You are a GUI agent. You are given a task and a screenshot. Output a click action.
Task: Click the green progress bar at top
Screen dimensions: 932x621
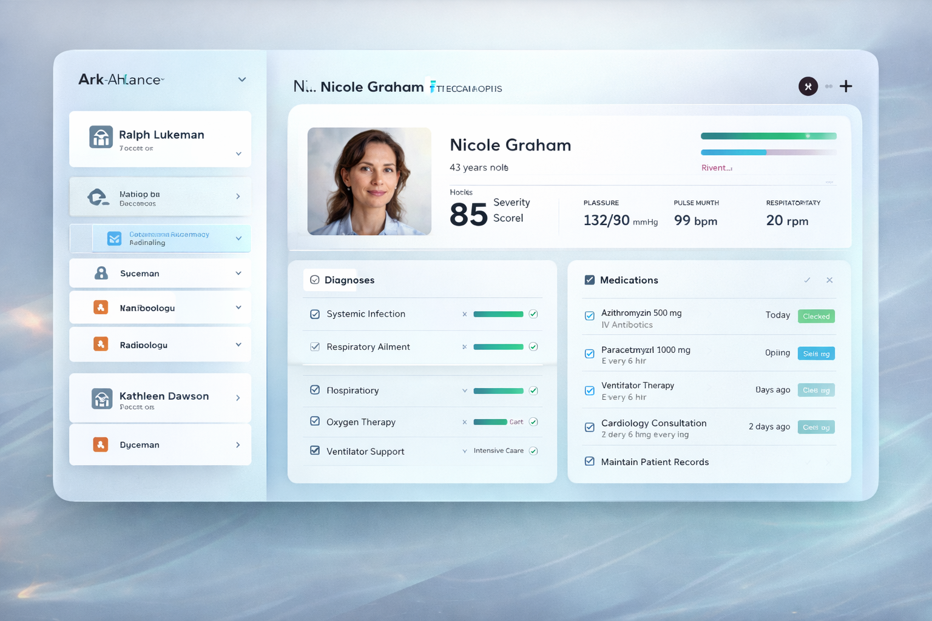tap(768, 136)
